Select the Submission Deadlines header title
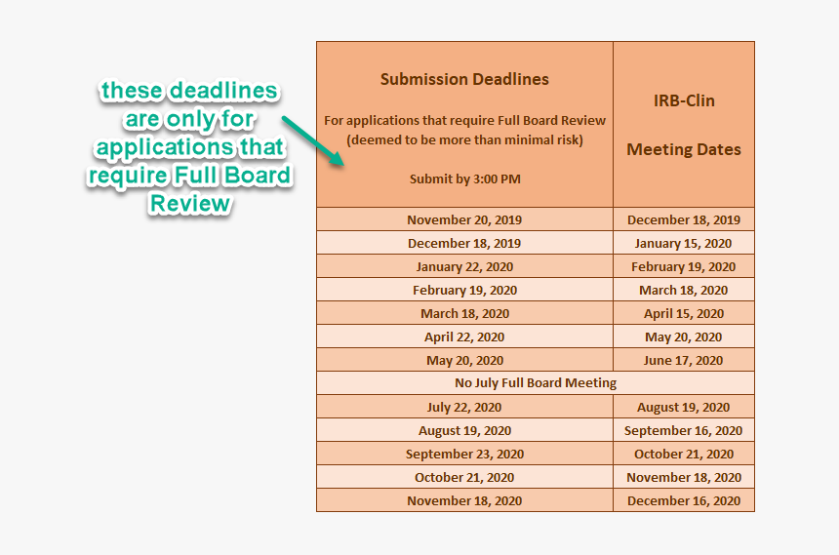The height and width of the screenshot is (555, 839). tap(464, 79)
